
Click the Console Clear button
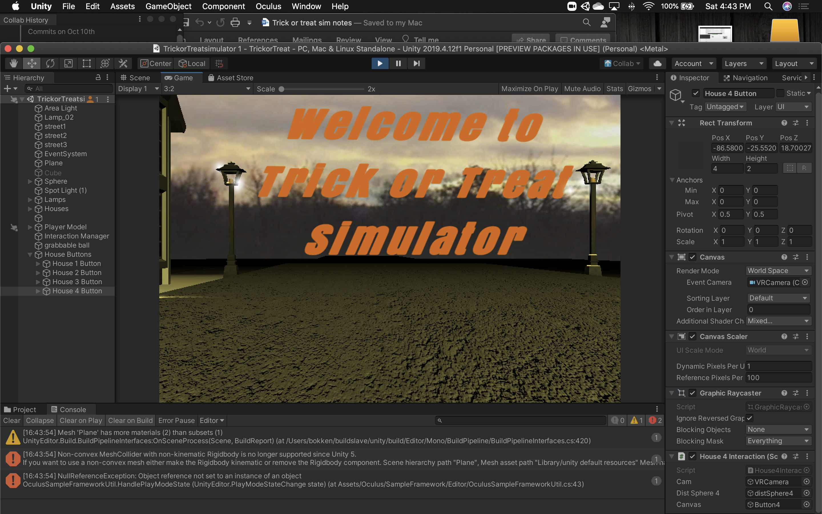pyautogui.click(x=11, y=421)
